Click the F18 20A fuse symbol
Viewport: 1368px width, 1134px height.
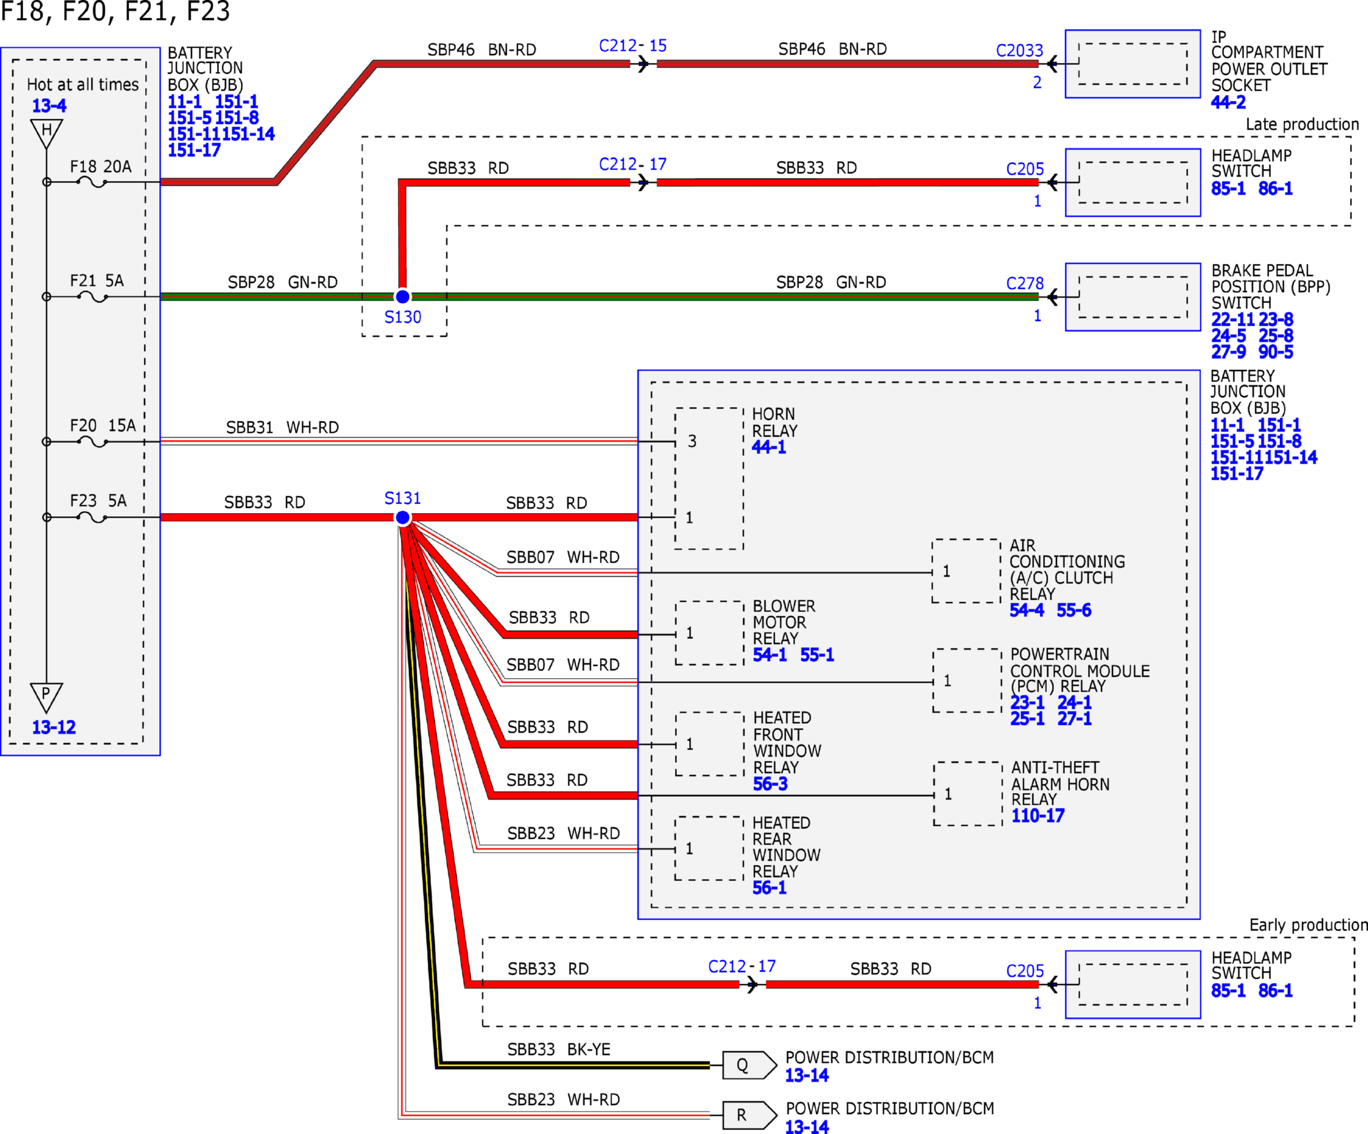pyautogui.click(x=92, y=182)
